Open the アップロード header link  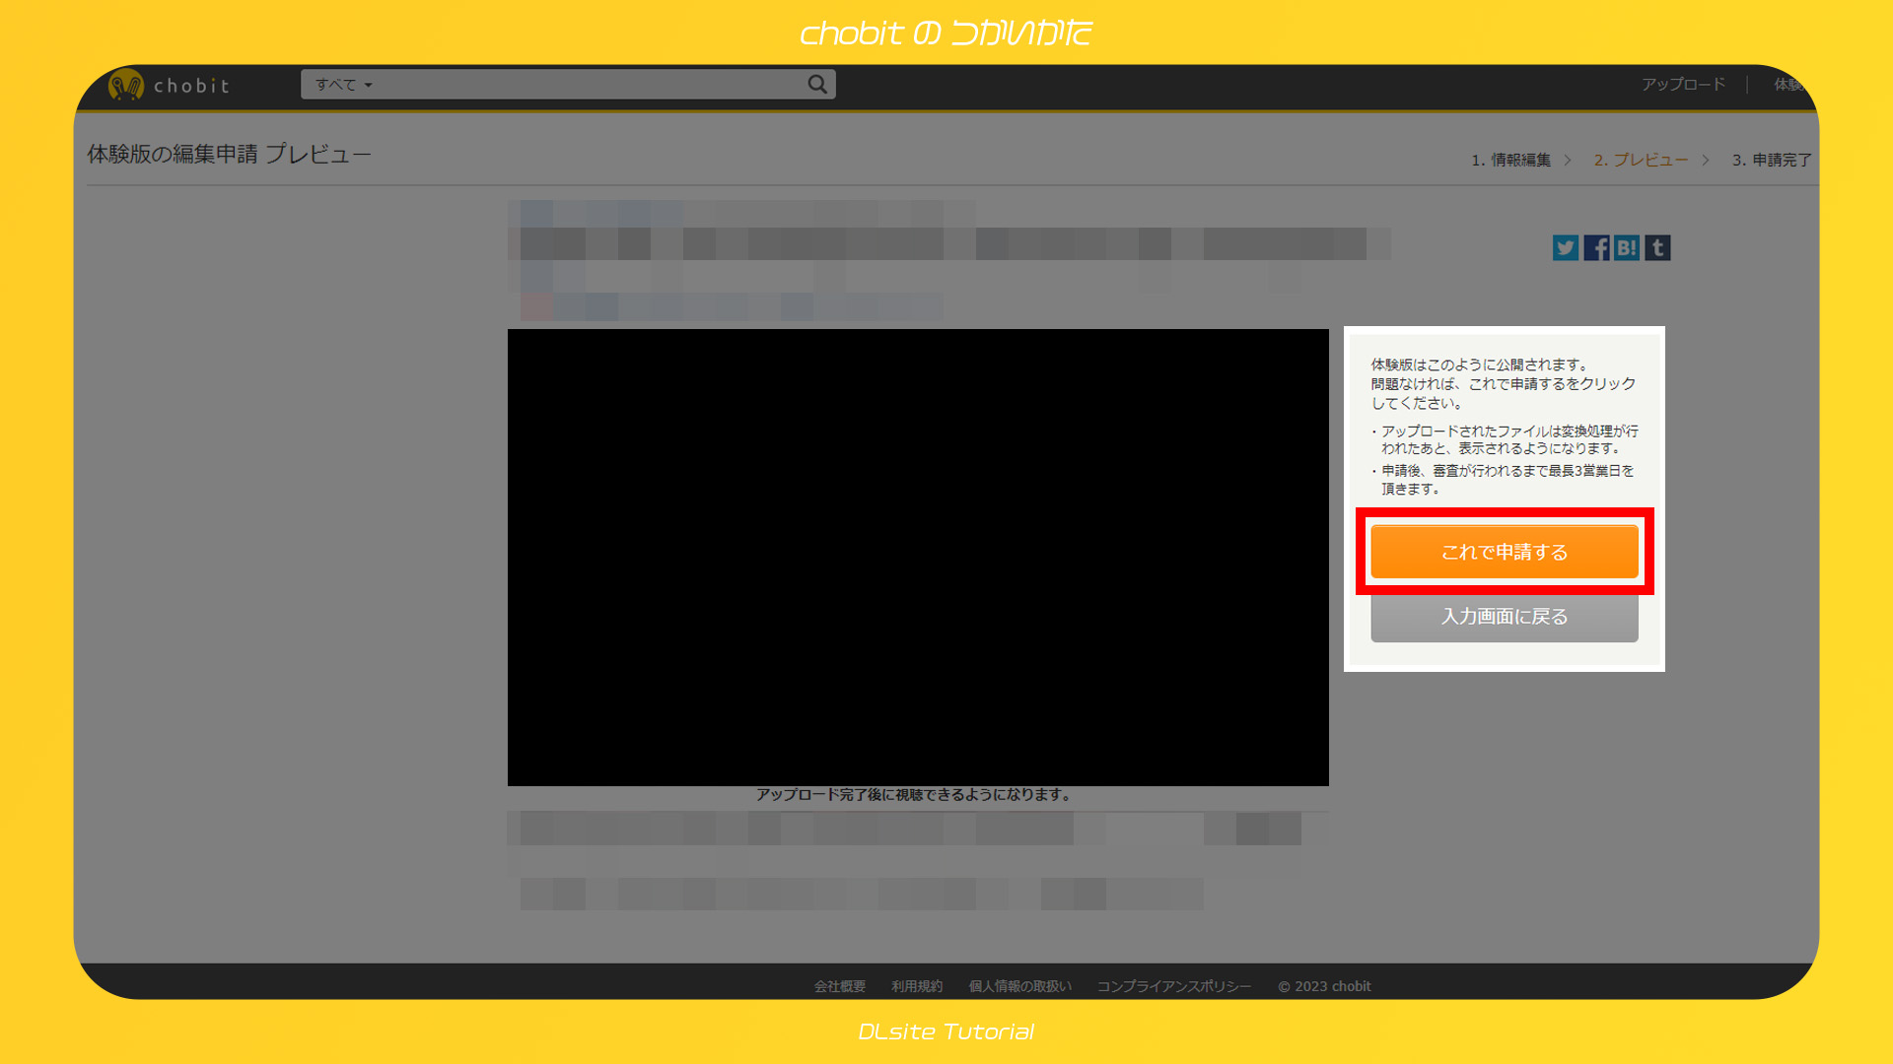tap(1683, 85)
